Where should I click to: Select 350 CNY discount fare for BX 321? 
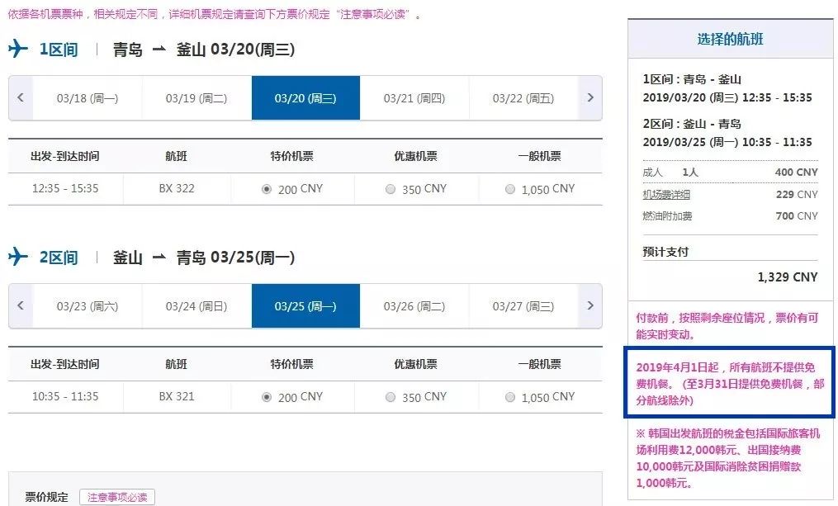click(x=390, y=396)
